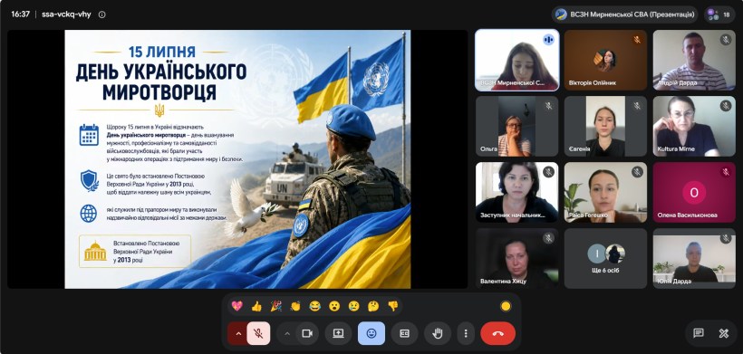The image size is (743, 354).
Task: Select Заступник начальника participant tile
Action: (x=517, y=192)
